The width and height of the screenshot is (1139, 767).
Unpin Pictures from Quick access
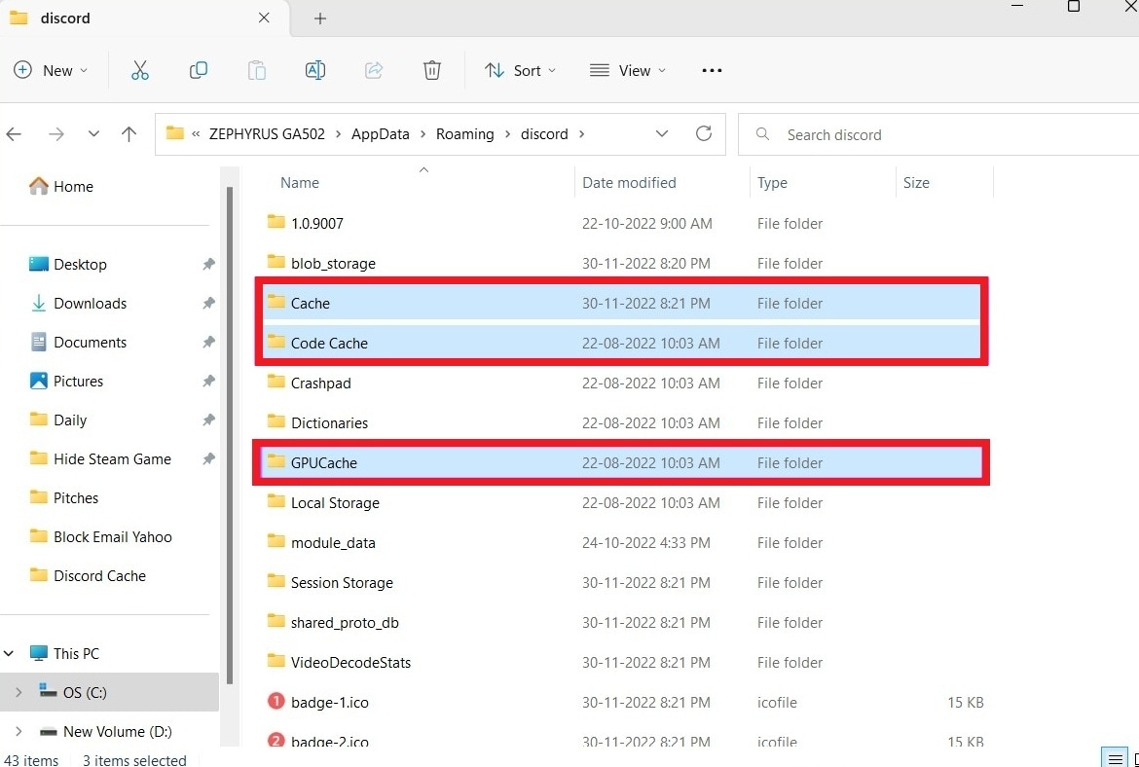pyautogui.click(x=207, y=381)
